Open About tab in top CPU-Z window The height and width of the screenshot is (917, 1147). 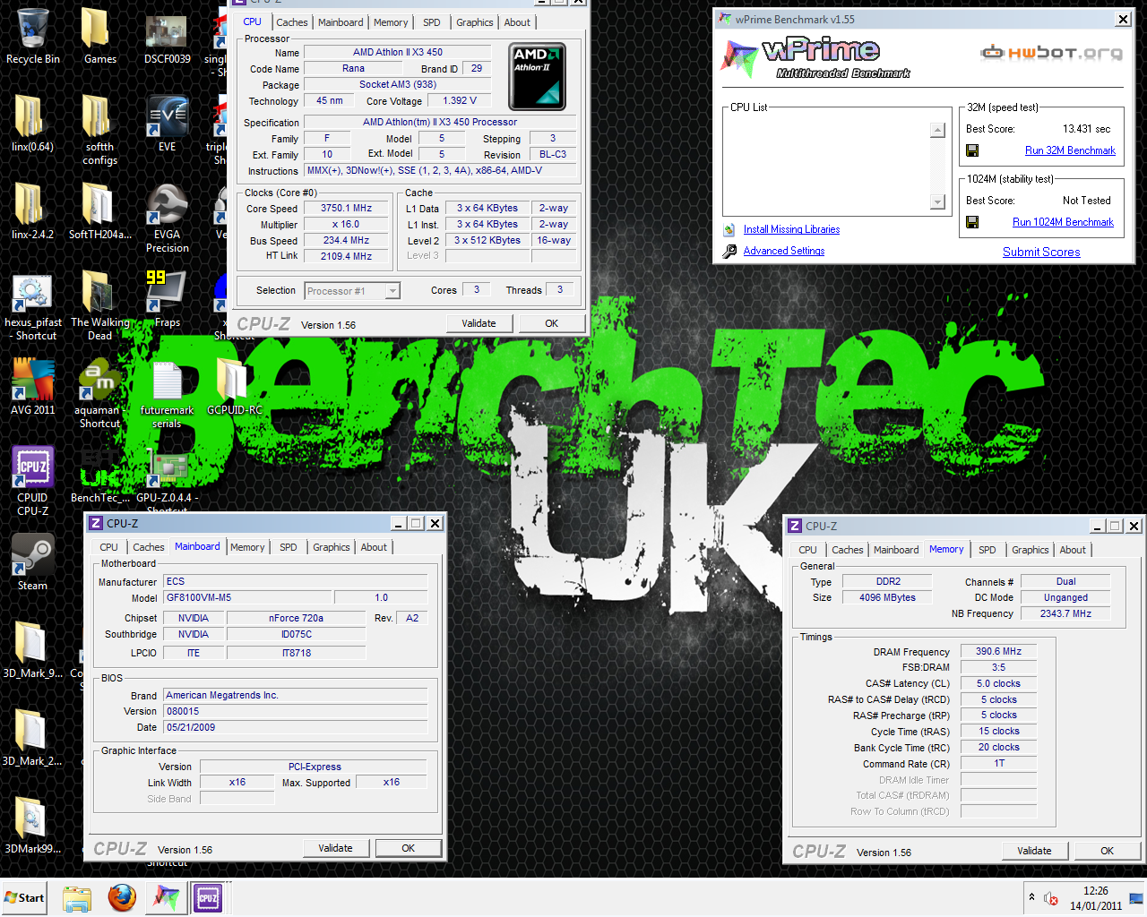(x=517, y=22)
